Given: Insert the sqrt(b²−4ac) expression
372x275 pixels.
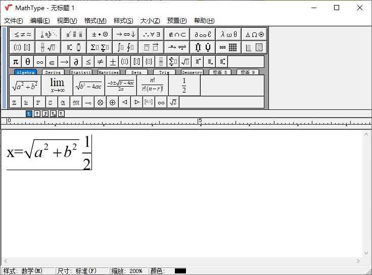Looking at the screenshot, I should [89, 86].
